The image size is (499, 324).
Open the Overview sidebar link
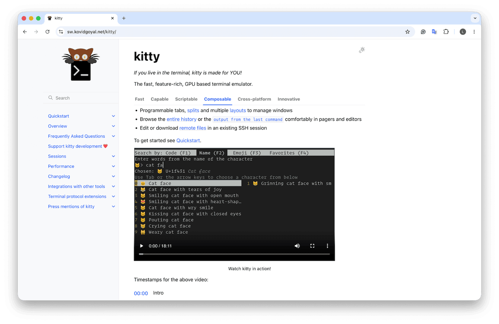58,126
